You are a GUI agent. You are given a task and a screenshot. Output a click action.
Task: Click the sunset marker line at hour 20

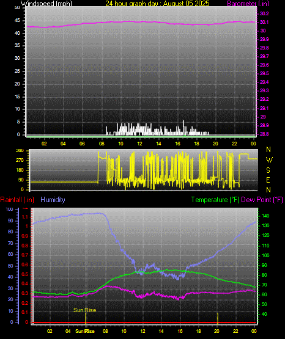click(x=218, y=319)
